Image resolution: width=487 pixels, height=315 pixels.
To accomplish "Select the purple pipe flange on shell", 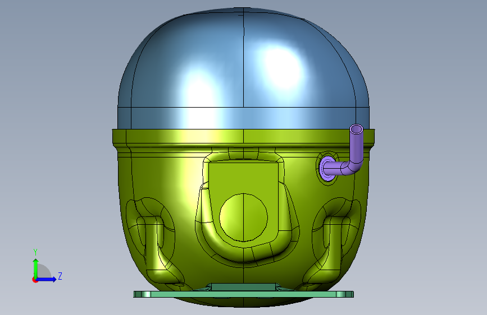I will pyautogui.click(x=326, y=168).
